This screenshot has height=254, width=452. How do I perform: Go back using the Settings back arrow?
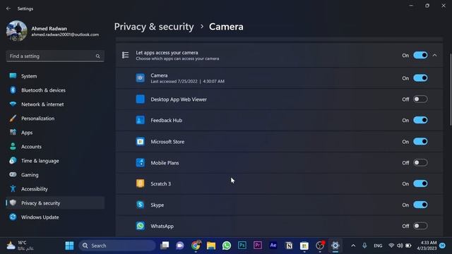(x=8, y=8)
